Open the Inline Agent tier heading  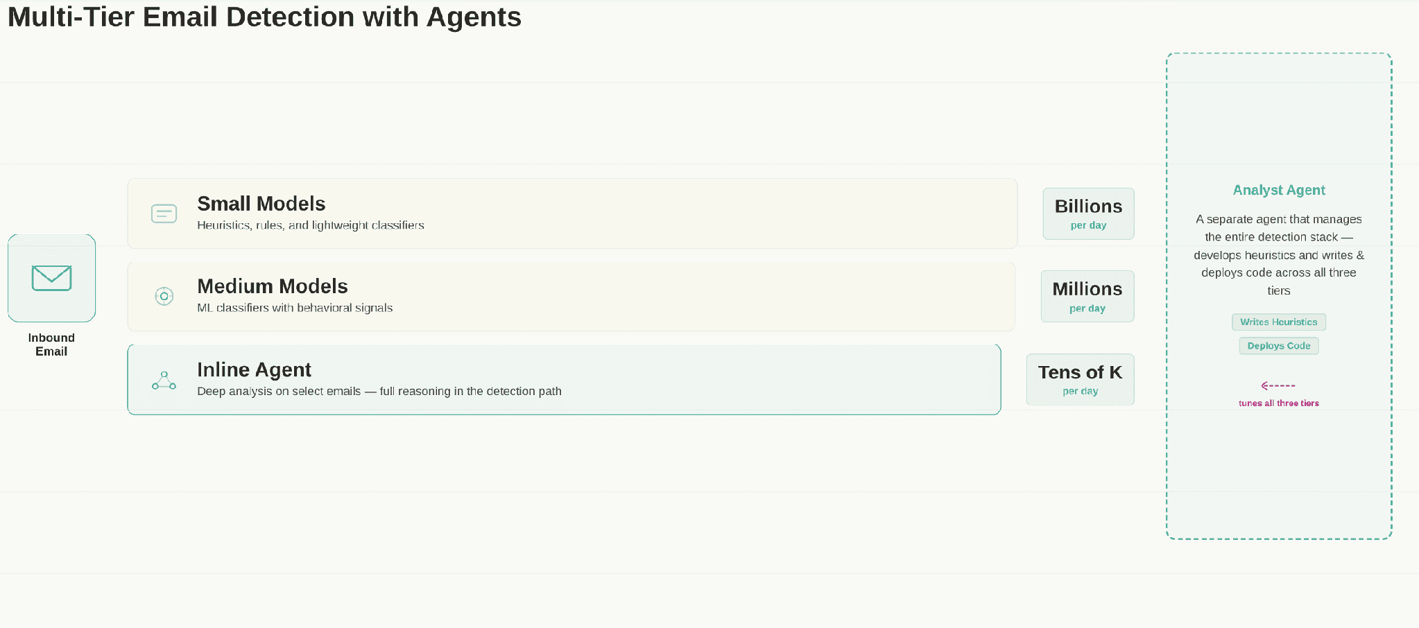pos(254,369)
